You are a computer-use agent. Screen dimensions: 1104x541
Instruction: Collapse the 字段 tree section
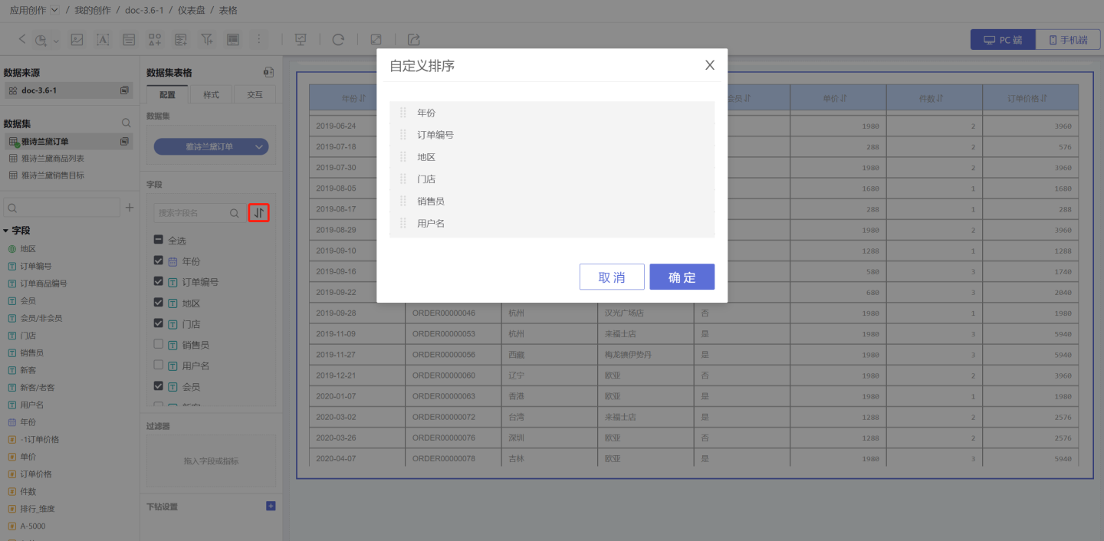coord(6,231)
